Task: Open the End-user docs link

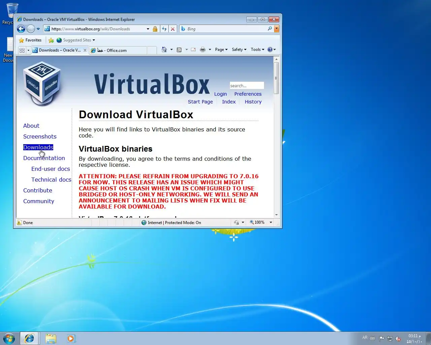Action: click(51, 169)
